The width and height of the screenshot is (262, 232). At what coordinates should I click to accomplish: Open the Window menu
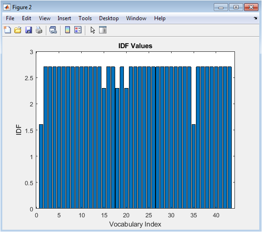tap(136, 18)
